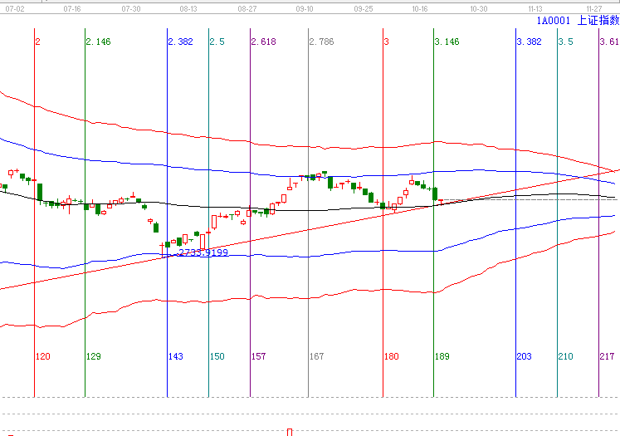Select the gray 167 bar count label
Screen dimensions: 620x436
(x=317, y=356)
